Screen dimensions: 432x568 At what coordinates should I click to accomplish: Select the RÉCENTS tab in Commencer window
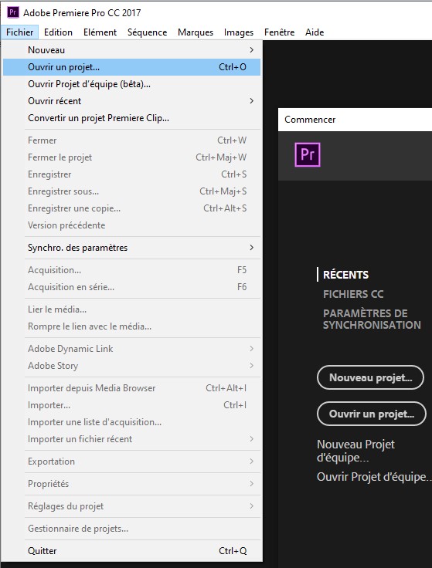click(x=345, y=275)
